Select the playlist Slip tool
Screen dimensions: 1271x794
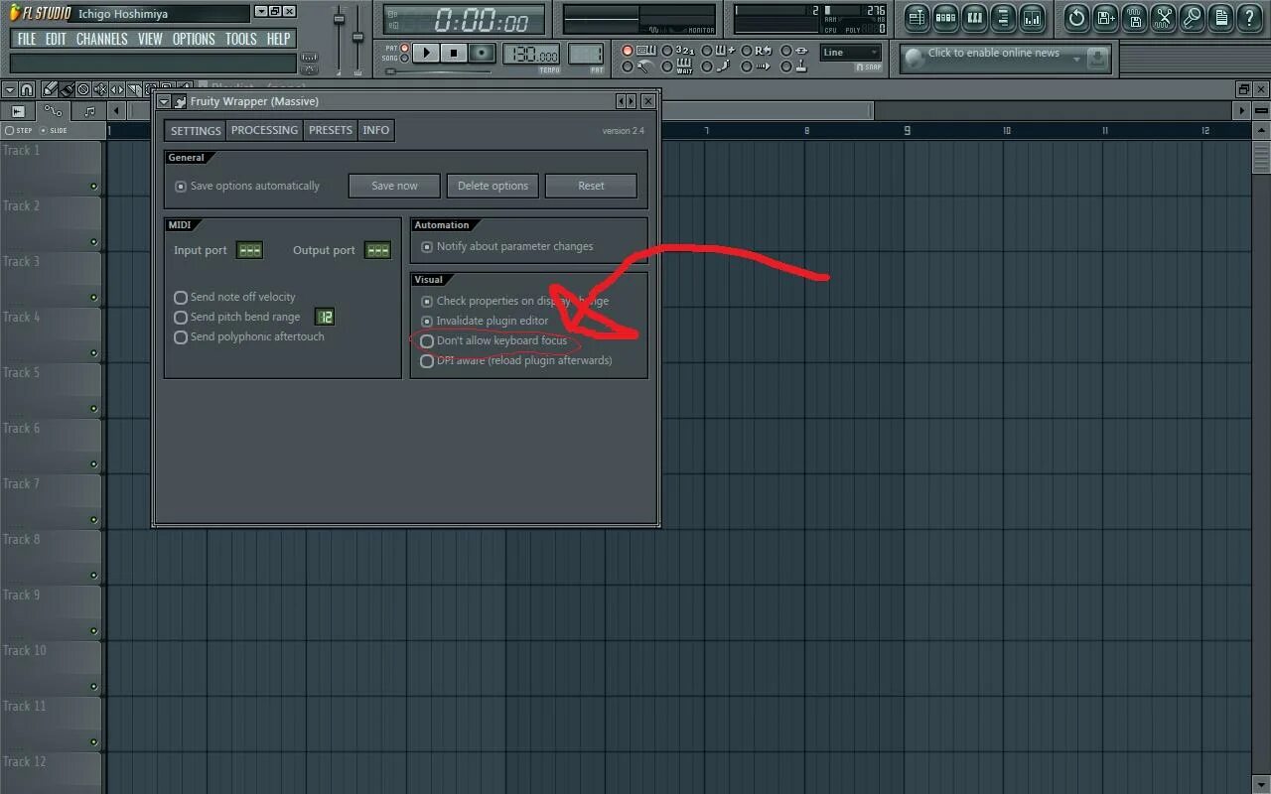(117, 90)
